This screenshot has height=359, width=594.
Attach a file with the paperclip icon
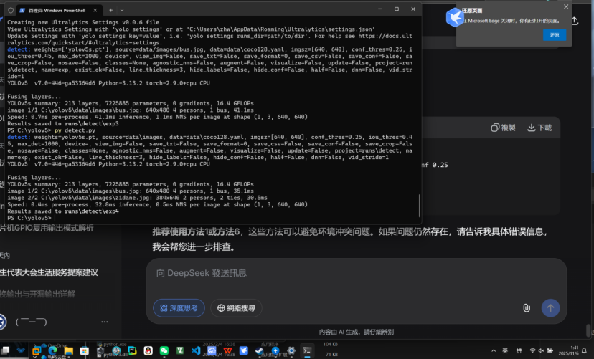[x=527, y=308]
